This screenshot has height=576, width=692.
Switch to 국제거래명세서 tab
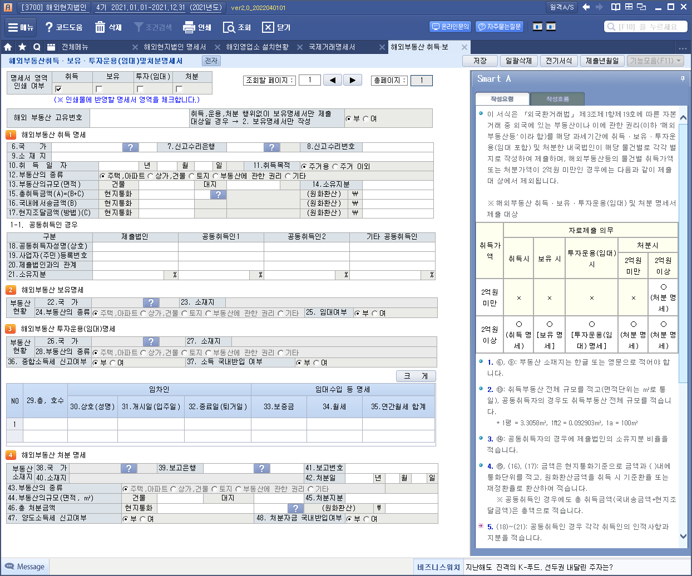point(332,47)
